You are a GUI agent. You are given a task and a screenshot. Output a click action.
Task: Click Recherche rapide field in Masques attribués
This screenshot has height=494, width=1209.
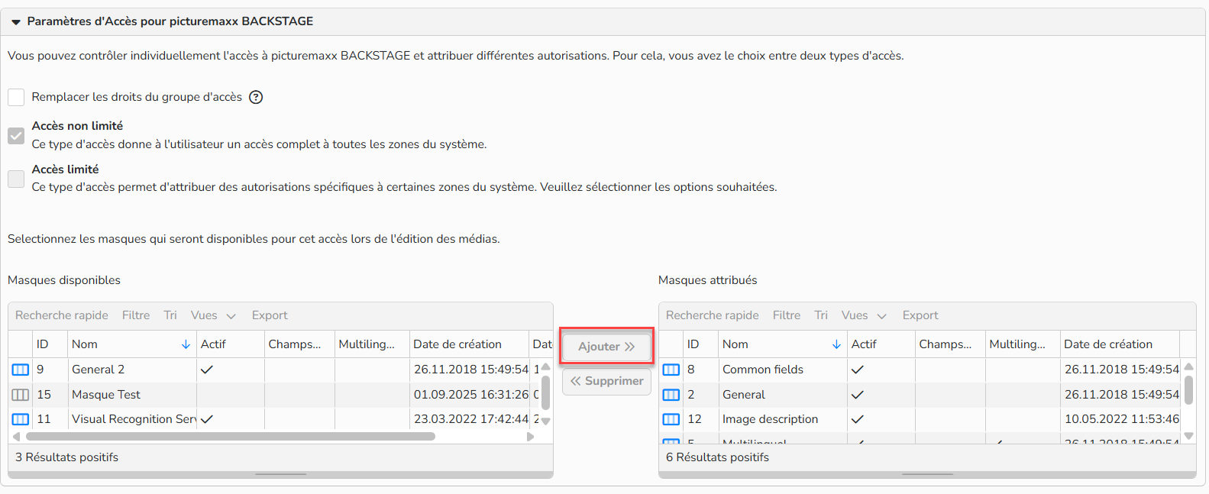tap(713, 315)
